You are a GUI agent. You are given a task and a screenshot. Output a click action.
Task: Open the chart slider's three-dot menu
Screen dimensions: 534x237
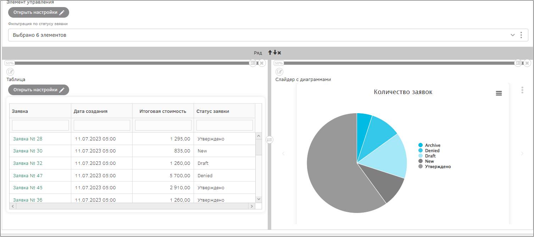522,90
